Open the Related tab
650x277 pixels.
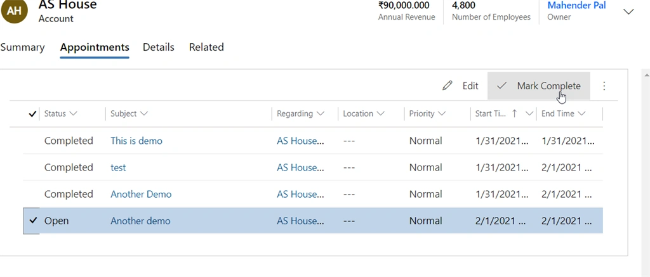coord(206,47)
